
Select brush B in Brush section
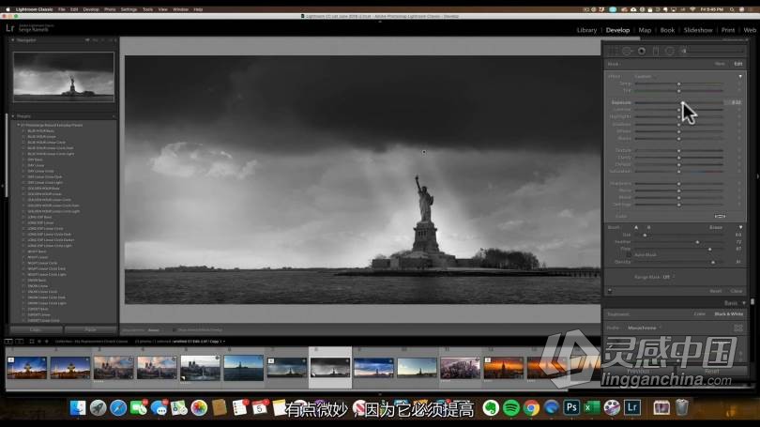click(x=648, y=227)
